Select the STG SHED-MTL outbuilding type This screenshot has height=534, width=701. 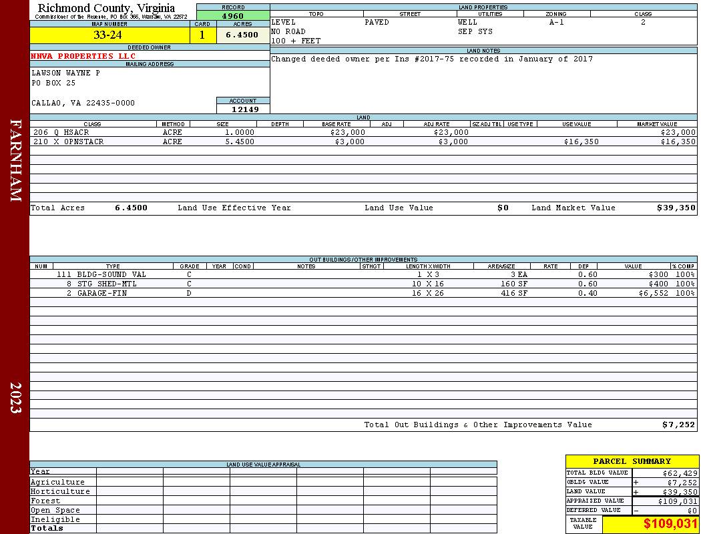[x=107, y=284]
